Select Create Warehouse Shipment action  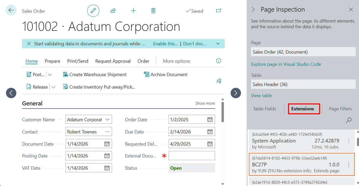pyautogui.click(x=98, y=74)
